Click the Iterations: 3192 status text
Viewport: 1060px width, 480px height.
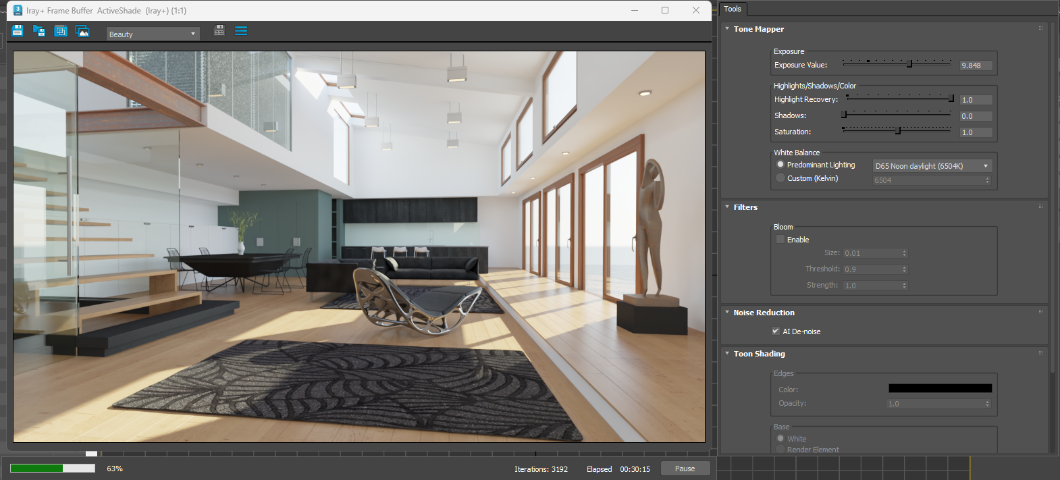541,469
